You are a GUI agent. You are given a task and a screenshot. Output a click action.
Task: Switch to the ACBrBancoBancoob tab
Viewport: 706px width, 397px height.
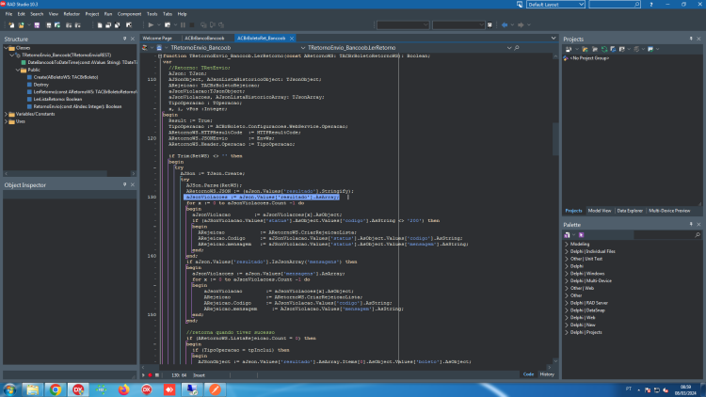coord(204,39)
